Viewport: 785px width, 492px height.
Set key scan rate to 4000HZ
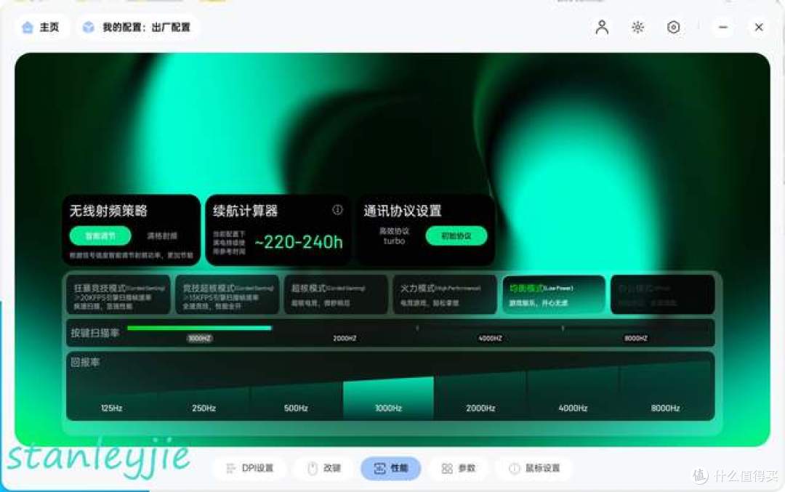[490, 339]
